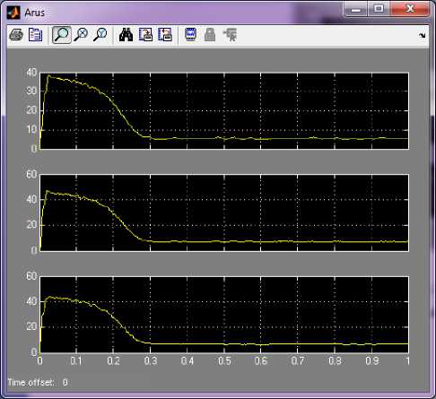
Task: Select the middle current plot axes
Action: [x=224, y=213]
